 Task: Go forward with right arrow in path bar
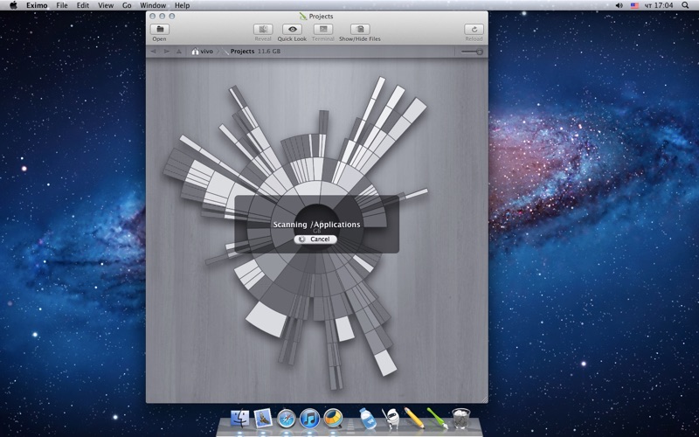(166, 52)
